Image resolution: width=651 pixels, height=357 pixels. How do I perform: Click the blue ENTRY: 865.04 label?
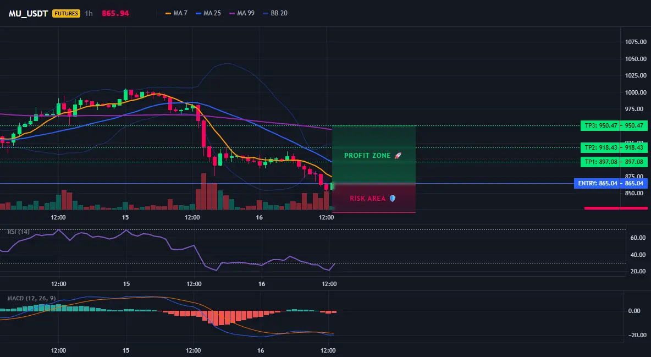point(597,183)
